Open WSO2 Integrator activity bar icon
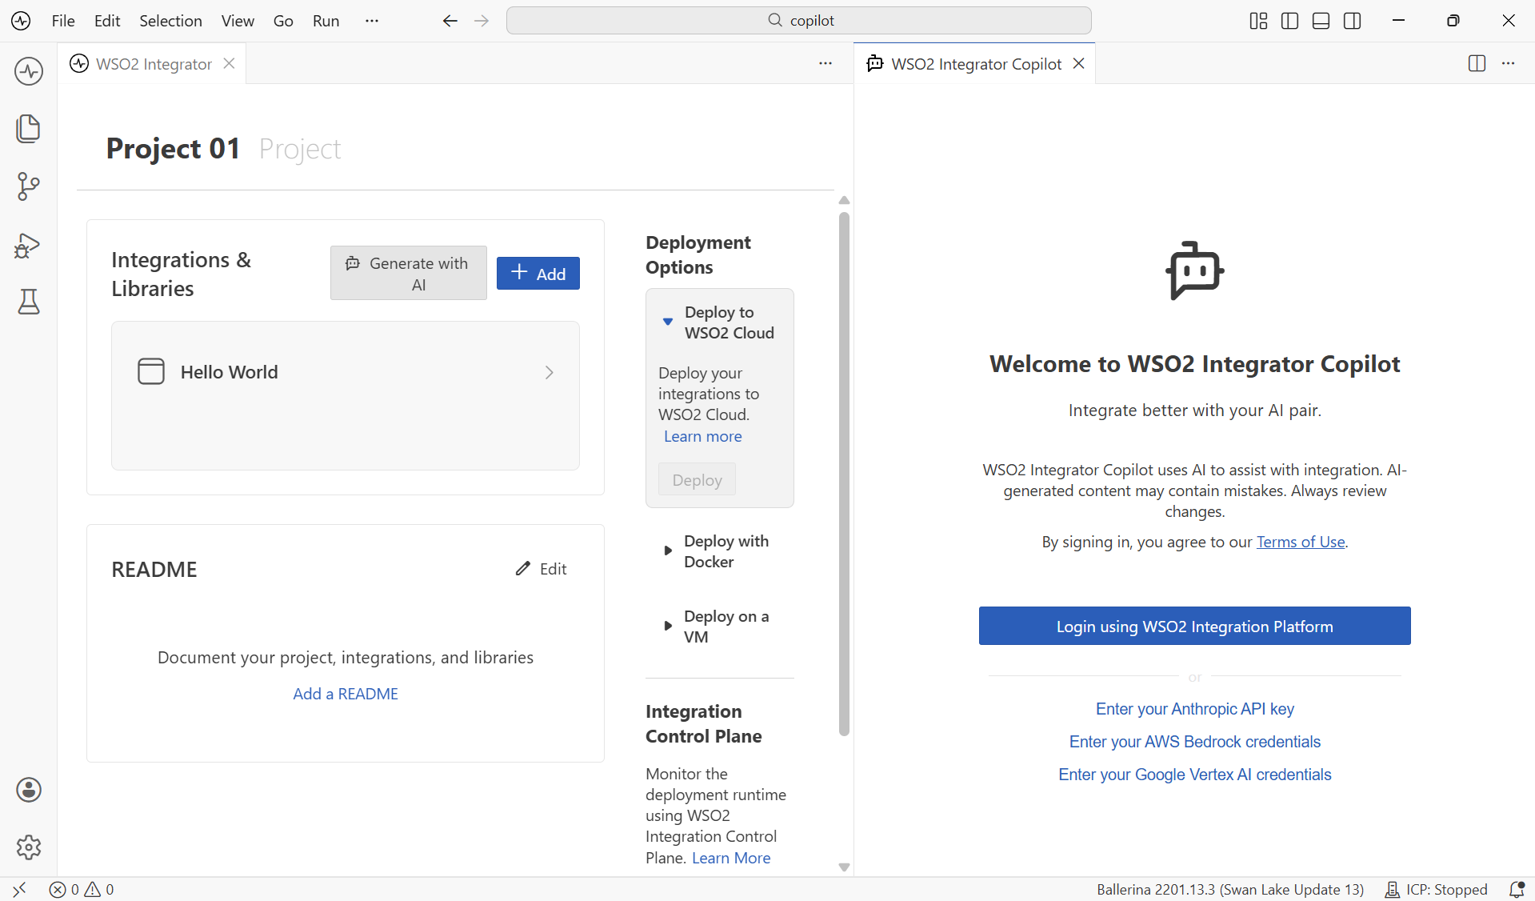 [x=29, y=71]
